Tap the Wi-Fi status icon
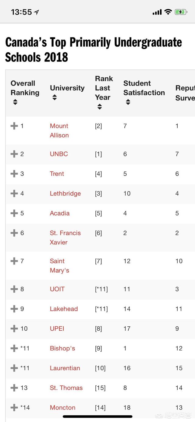The height and width of the screenshot is (422, 195). point(168,12)
